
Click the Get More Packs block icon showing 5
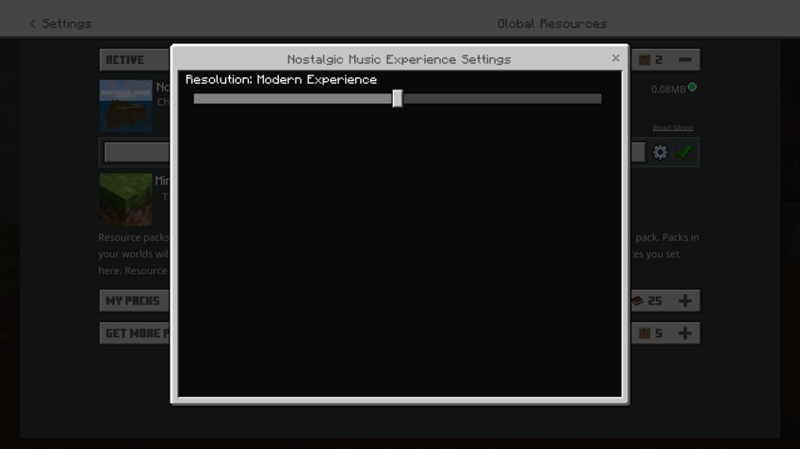pos(645,333)
